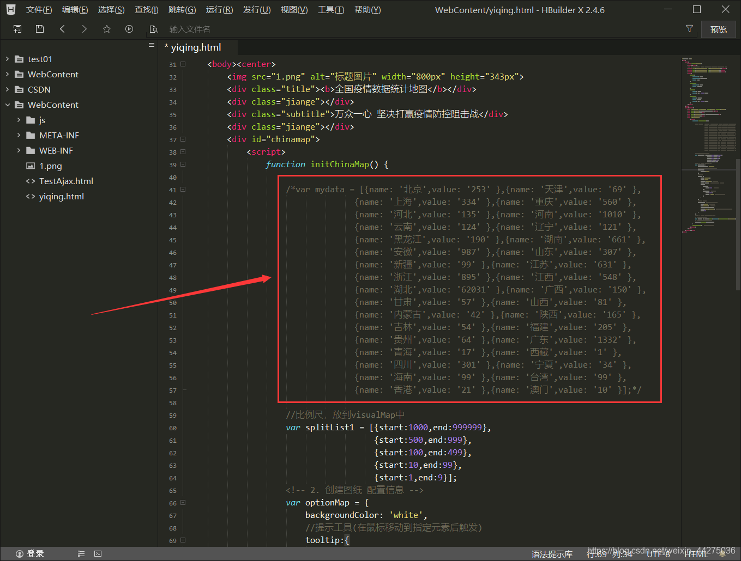Click the TestAjax.html code file icon
This screenshot has width=741, height=561.
pyautogui.click(x=31, y=181)
